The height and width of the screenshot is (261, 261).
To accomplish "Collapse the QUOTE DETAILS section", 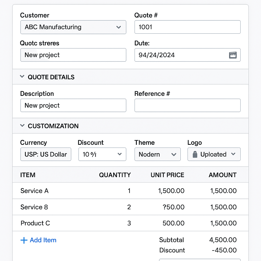I will coord(22,77).
